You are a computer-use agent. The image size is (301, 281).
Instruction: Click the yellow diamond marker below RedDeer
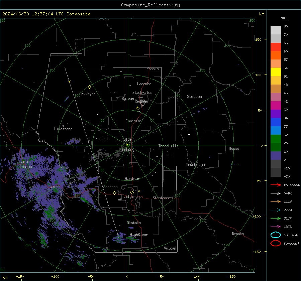[137, 109]
